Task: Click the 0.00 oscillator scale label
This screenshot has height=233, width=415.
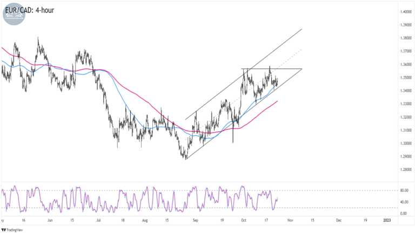Action: pyautogui.click(x=404, y=214)
